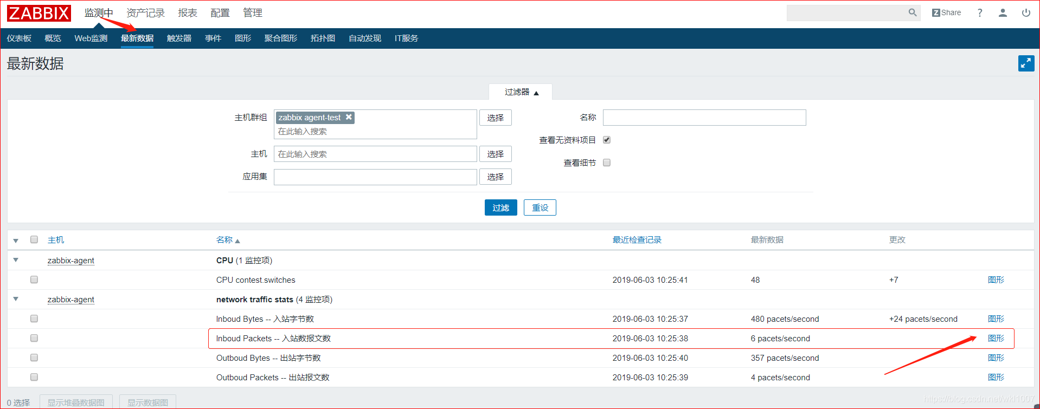Go to the 拓扑图 submenu
1040x409 pixels.
point(323,38)
